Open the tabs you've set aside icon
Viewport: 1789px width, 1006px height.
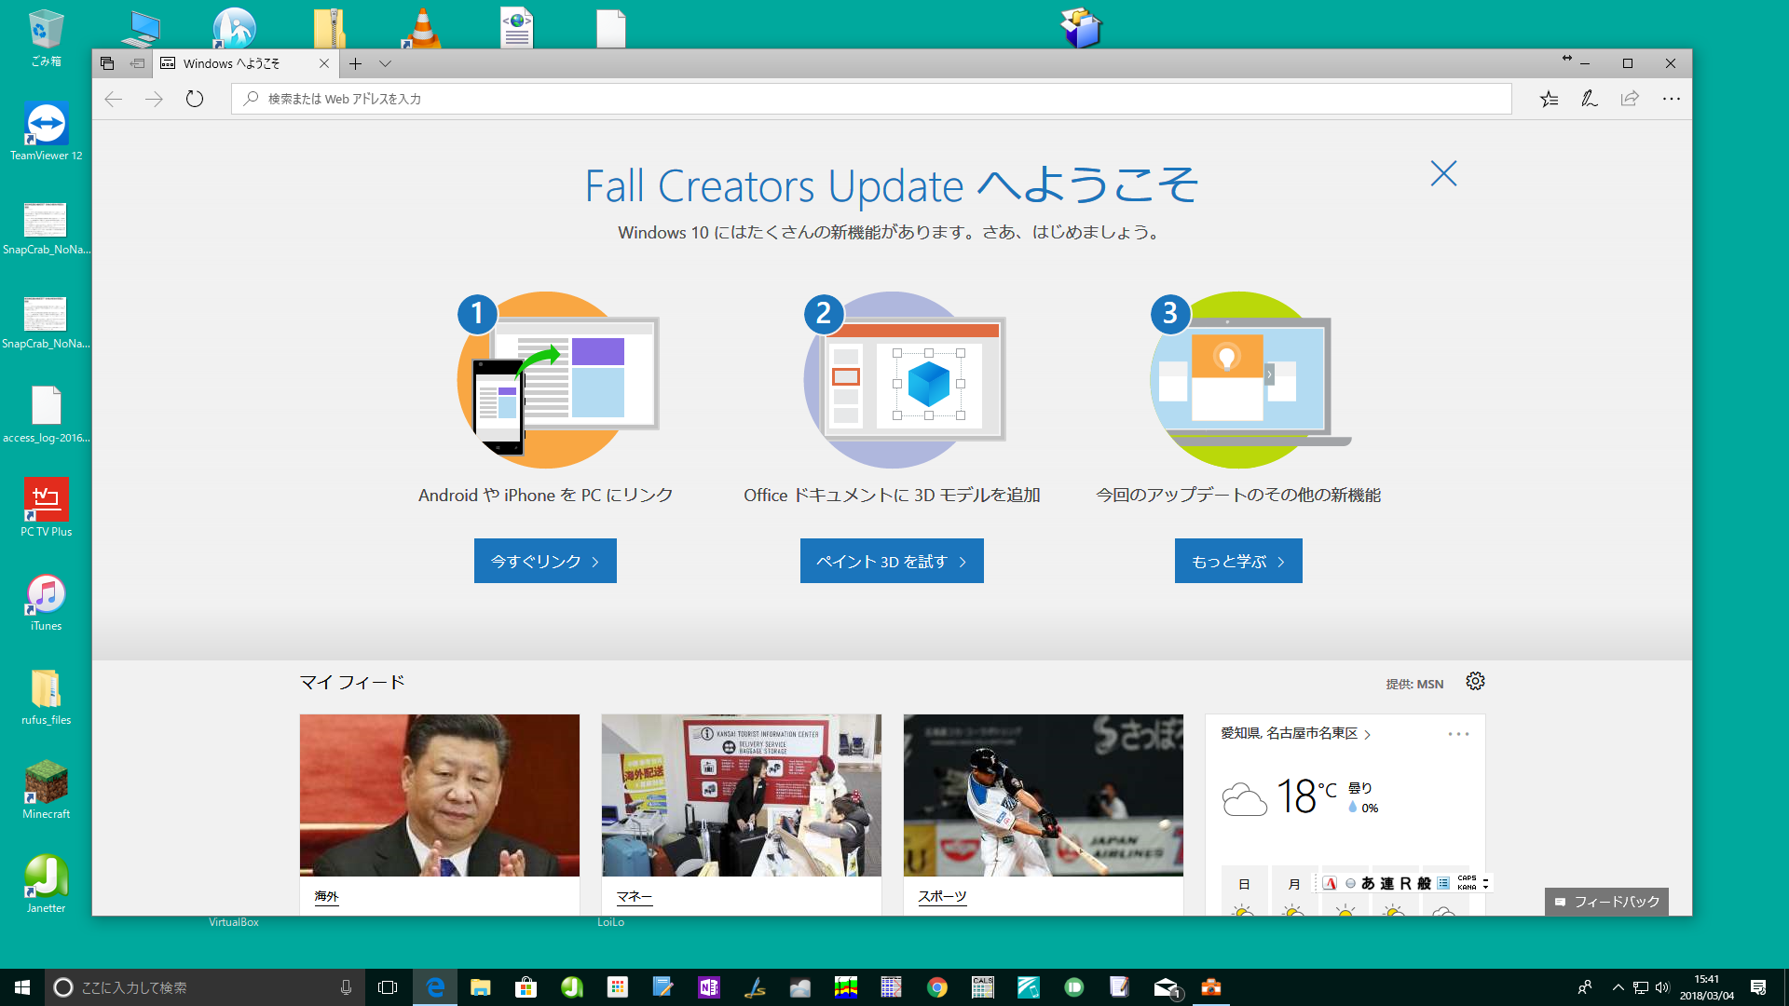pos(107,63)
